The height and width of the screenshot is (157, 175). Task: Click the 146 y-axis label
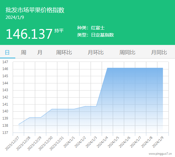tap(5, 69)
